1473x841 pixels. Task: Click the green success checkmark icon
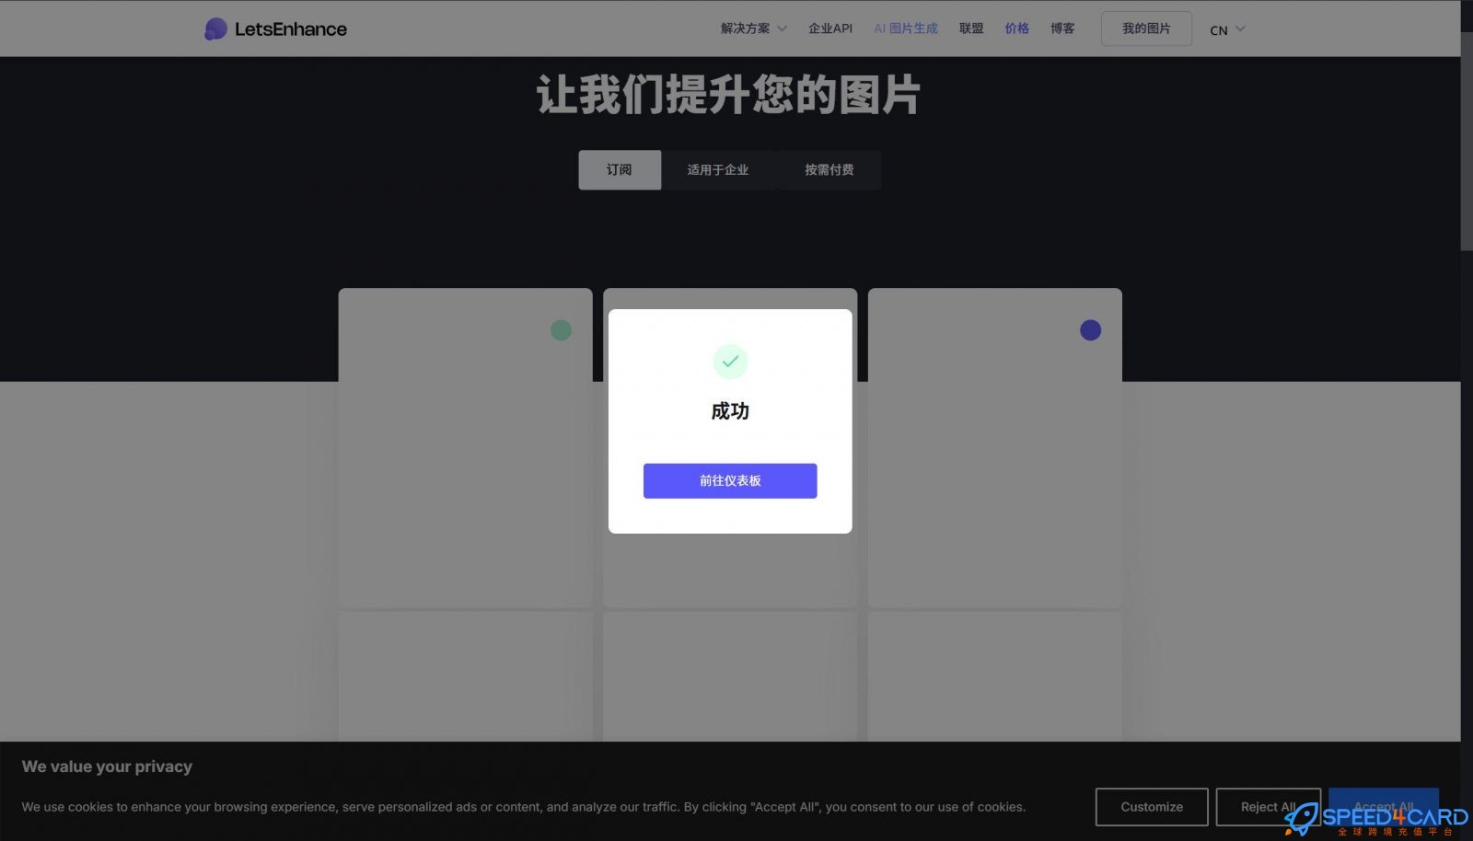[x=730, y=362]
